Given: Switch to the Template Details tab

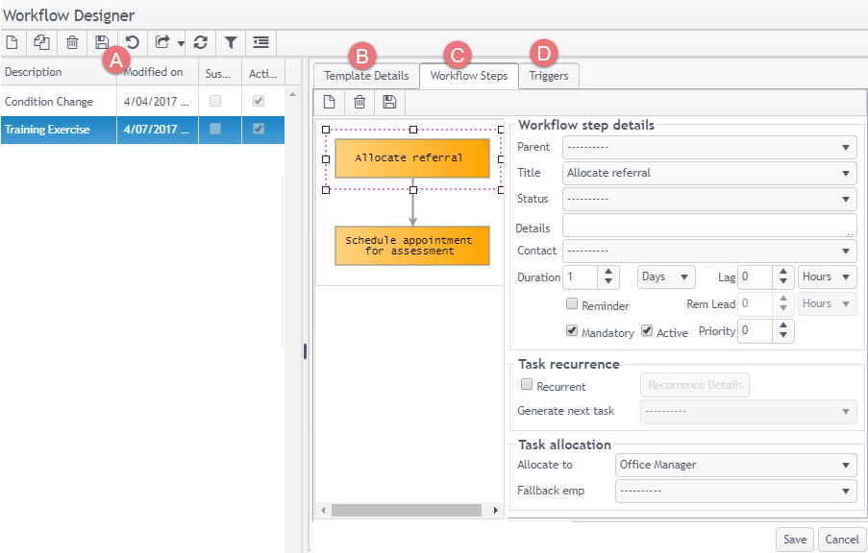Looking at the screenshot, I should 366,76.
